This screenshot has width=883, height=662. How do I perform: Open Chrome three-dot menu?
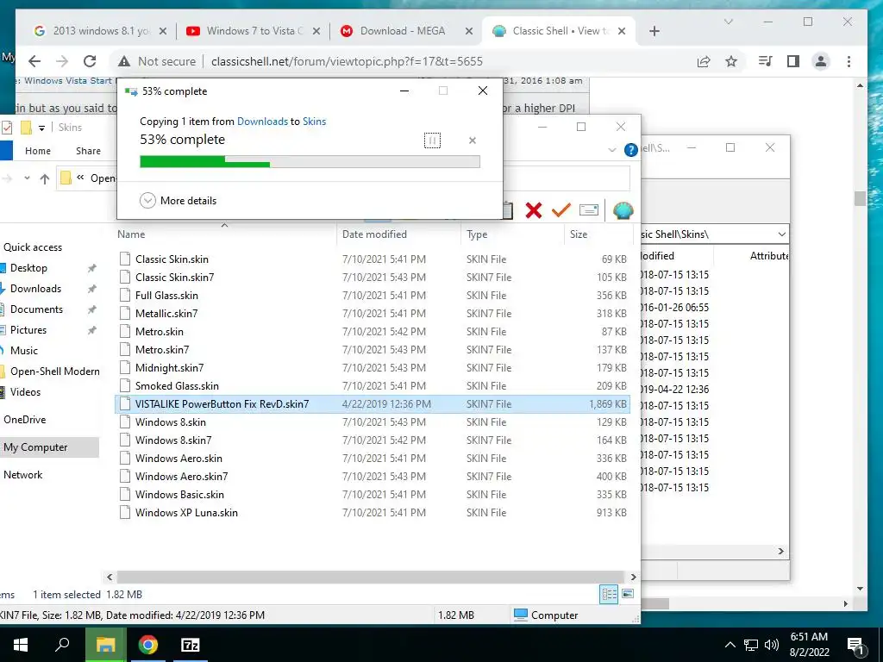pyautogui.click(x=849, y=61)
